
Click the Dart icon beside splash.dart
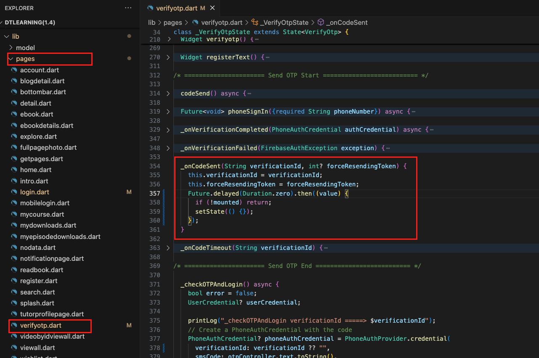[x=14, y=303]
